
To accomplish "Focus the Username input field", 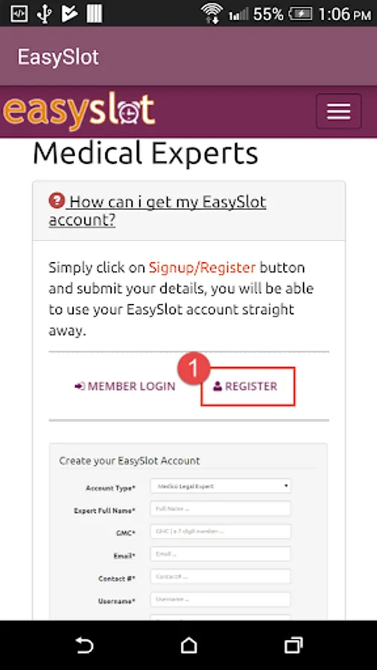I will tap(220, 599).
